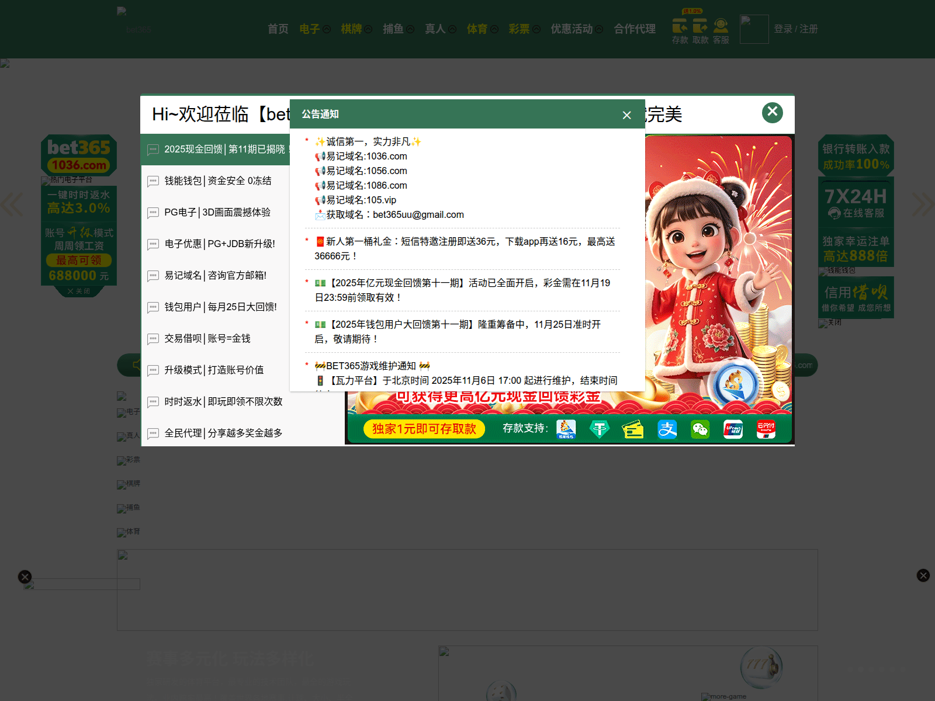The height and width of the screenshot is (701, 935).
Task: Click chat icon beside 电子优惠|PG+JDB新升级!
Action: coord(153,245)
